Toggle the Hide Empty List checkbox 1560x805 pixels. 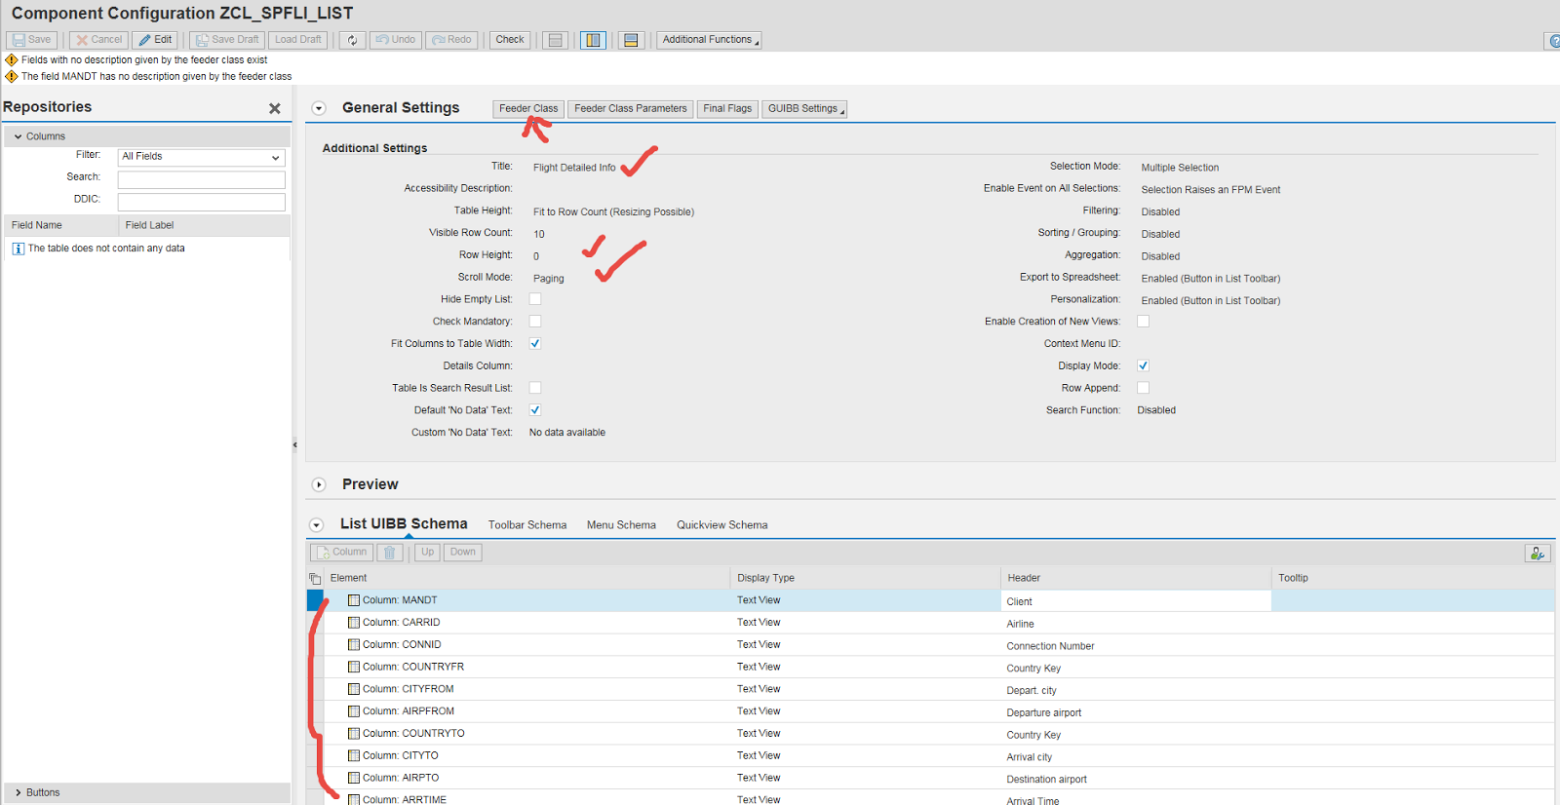pos(535,299)
